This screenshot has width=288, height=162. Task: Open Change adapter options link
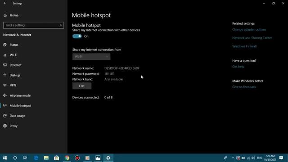tap(249, 29)
